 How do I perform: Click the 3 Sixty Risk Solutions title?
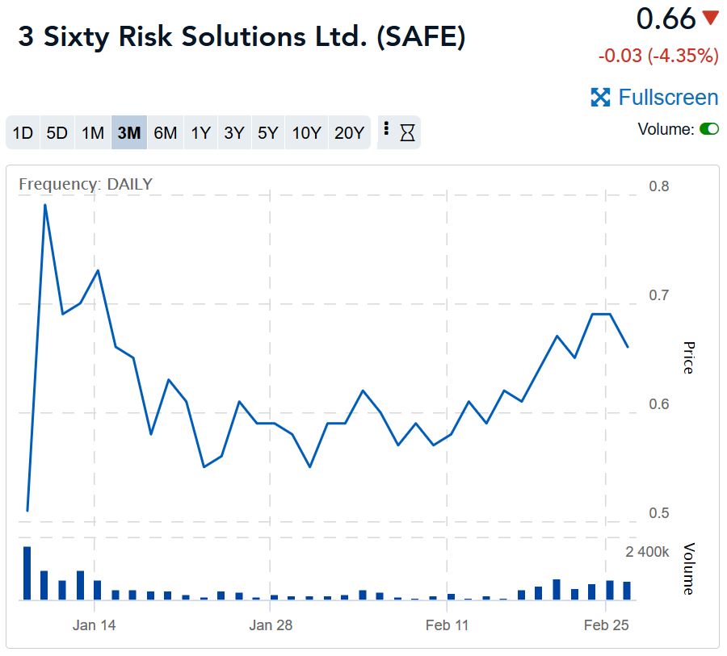point(242,36)
